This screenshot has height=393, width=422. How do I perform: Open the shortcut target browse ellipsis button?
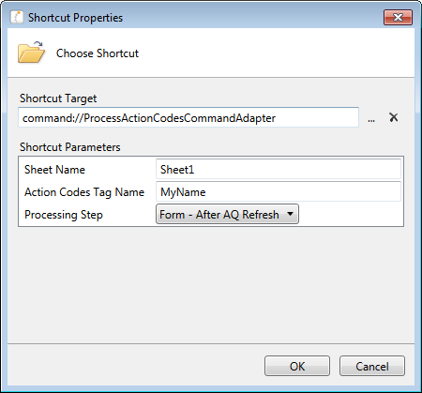click(x=371, y=118)
